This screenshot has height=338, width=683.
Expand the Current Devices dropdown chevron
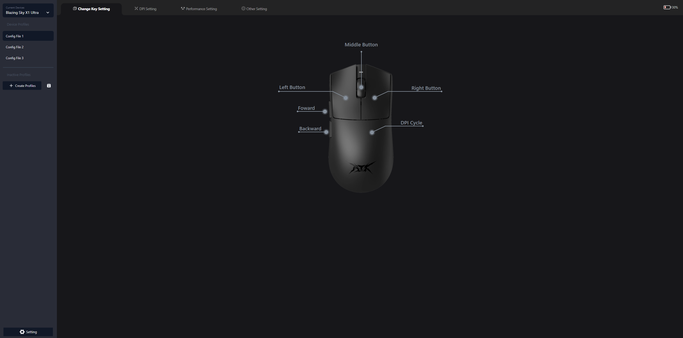point(48,13)
